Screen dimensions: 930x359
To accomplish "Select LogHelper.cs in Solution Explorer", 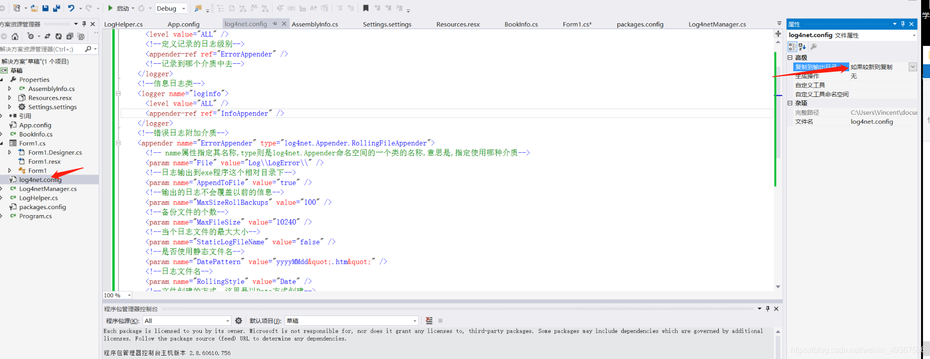I will pyautogui.click(x=38, y=198).
